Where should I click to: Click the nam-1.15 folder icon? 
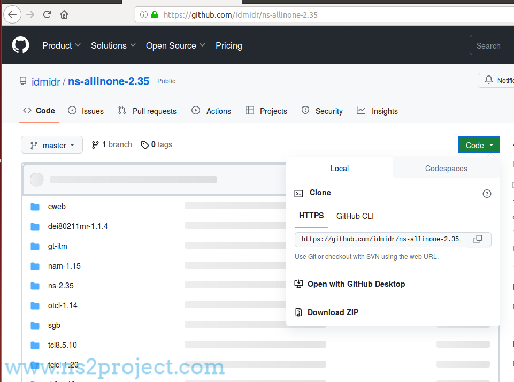coord(35,266)
